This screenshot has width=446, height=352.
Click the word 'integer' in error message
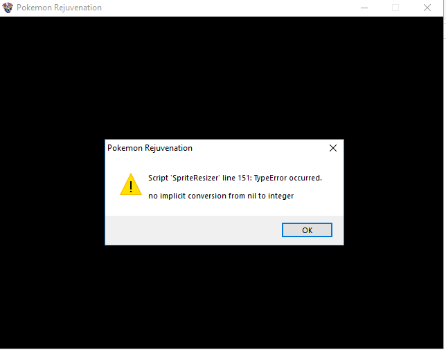[281, 196]
